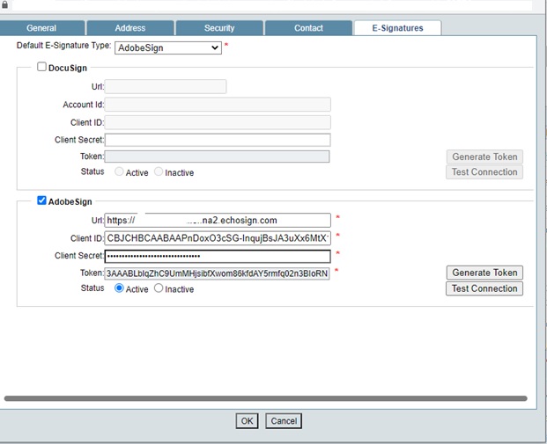The image size is (547, 444).
Task: Click the AdobeSign Client ID field
Action: pos(218,238)
